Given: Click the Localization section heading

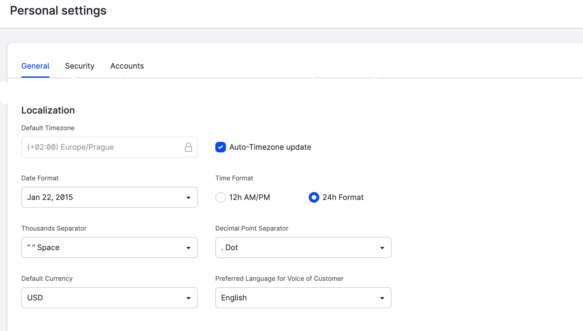Looking at the screenshot, I should [48, 110].
